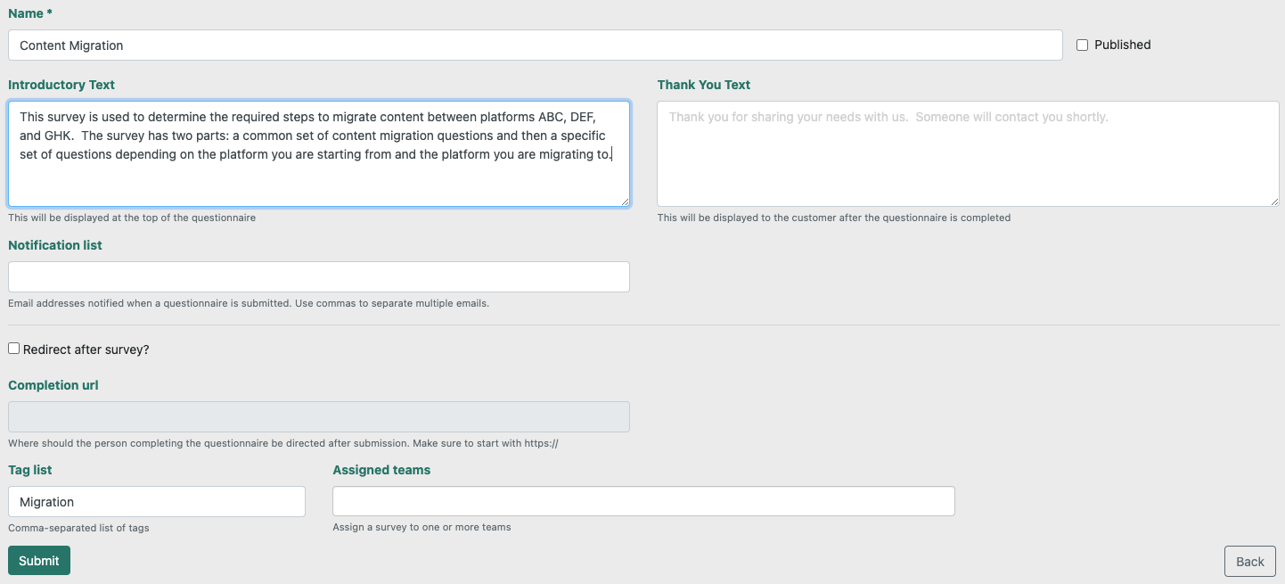The image size is (1285, 584).
Task: Click the Thank You Text heading
Action: pos(704,84)
